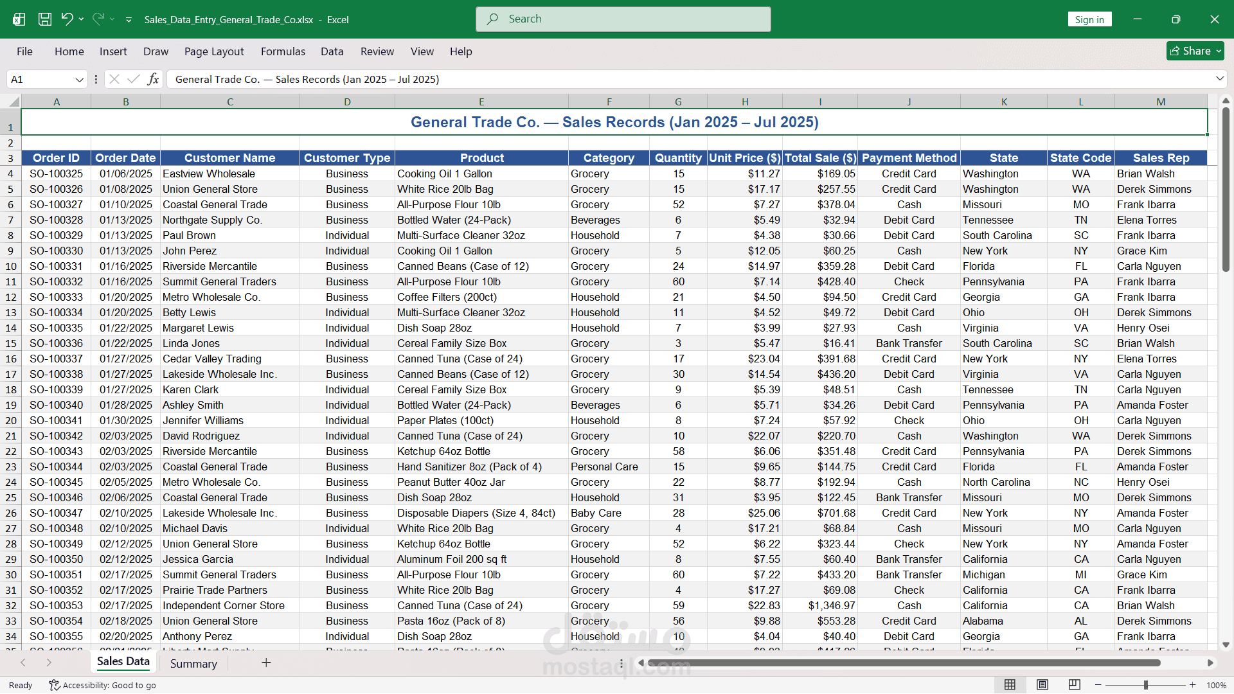Click the Redo arrow icon
This screenshot has height=694, width=1234.
pyautogui.click(x=98, y=19)
